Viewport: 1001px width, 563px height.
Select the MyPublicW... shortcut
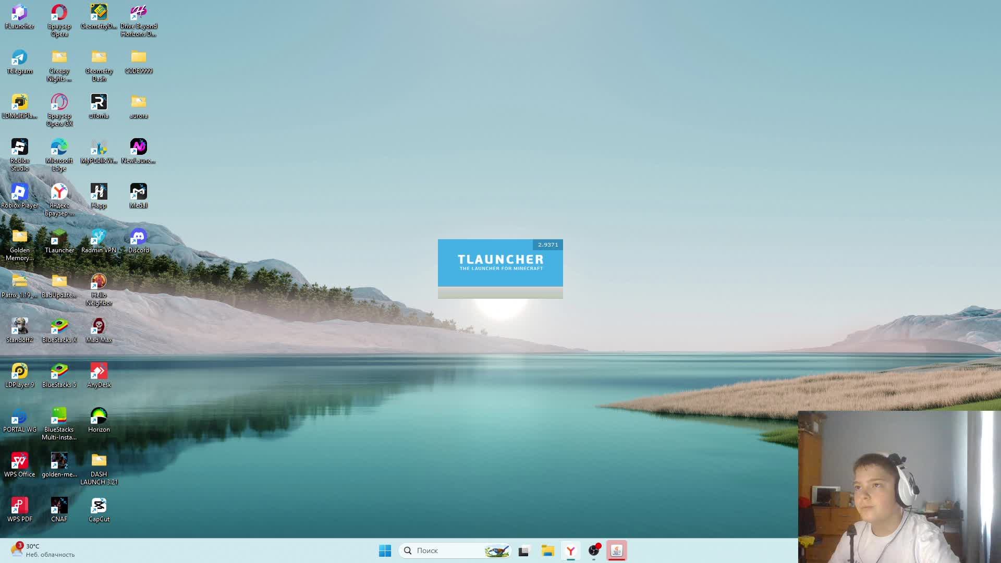click(x=99, y=152)
